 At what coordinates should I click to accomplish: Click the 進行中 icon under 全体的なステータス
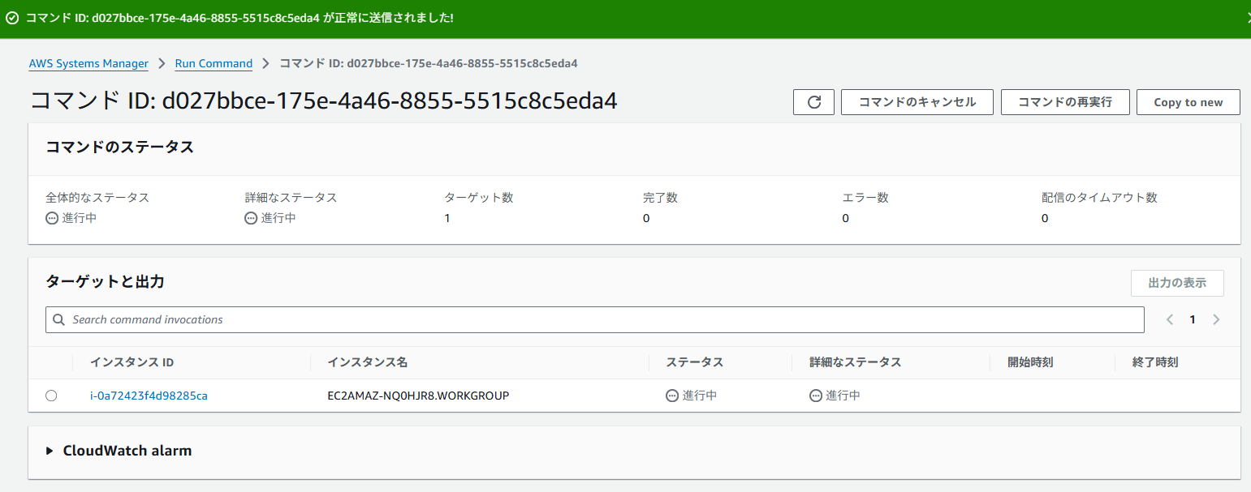click(x=51, y=217)
